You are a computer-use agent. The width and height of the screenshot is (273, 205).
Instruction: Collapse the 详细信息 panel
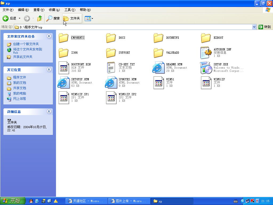[x=49, y=111]
